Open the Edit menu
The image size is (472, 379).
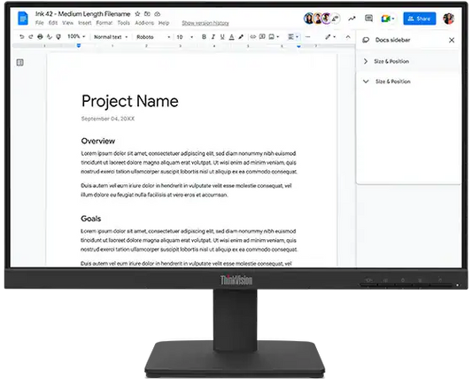[53, 23]
